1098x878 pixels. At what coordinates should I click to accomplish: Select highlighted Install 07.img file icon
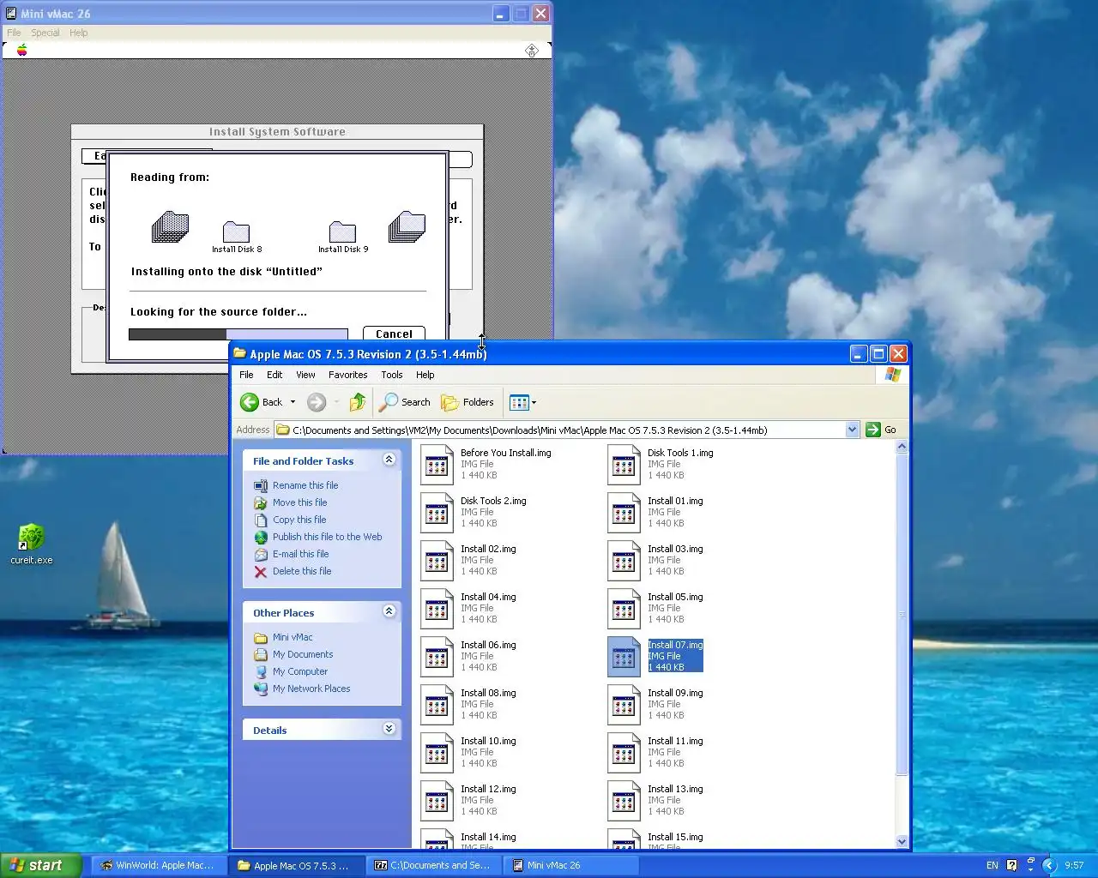pyautogui.click(x=624, y=656)
